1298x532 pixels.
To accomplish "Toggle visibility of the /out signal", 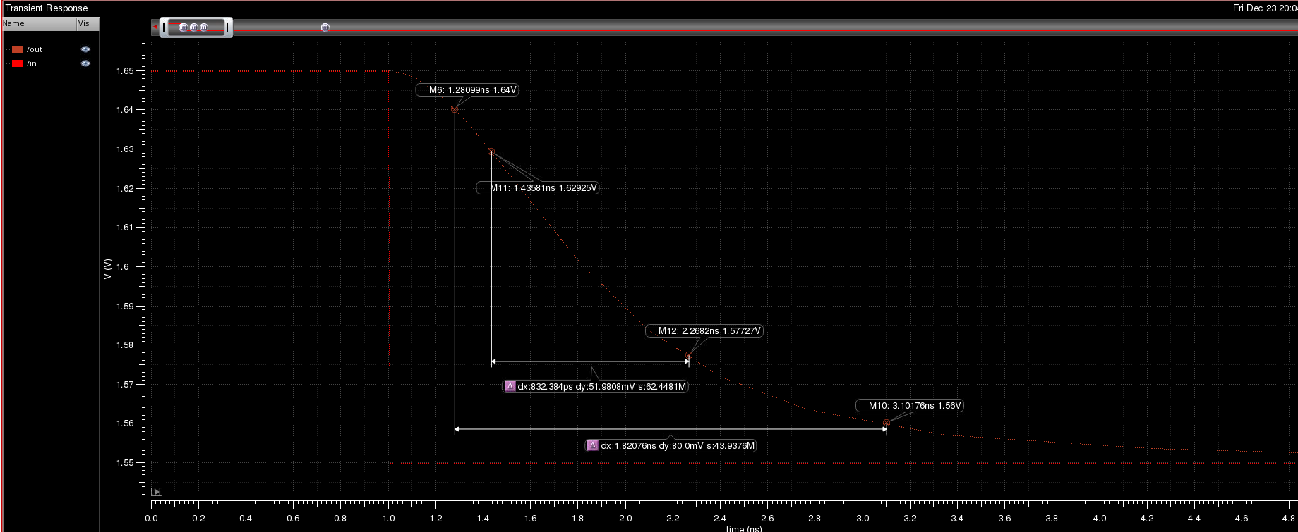I will 85,49.
